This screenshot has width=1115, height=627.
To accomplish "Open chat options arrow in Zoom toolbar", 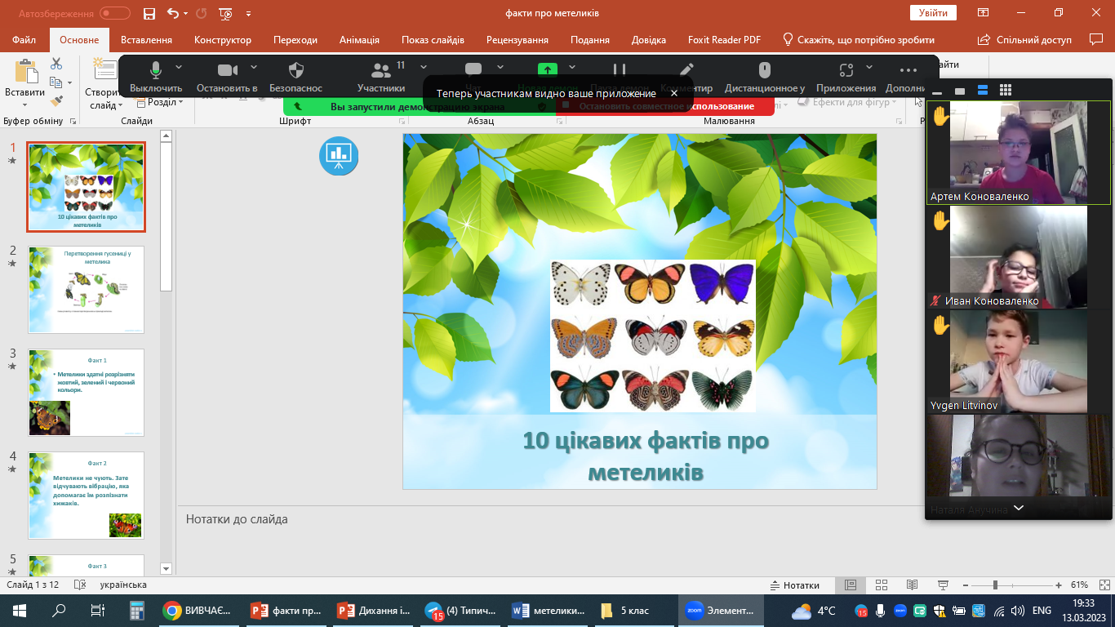I will point(499,67).
